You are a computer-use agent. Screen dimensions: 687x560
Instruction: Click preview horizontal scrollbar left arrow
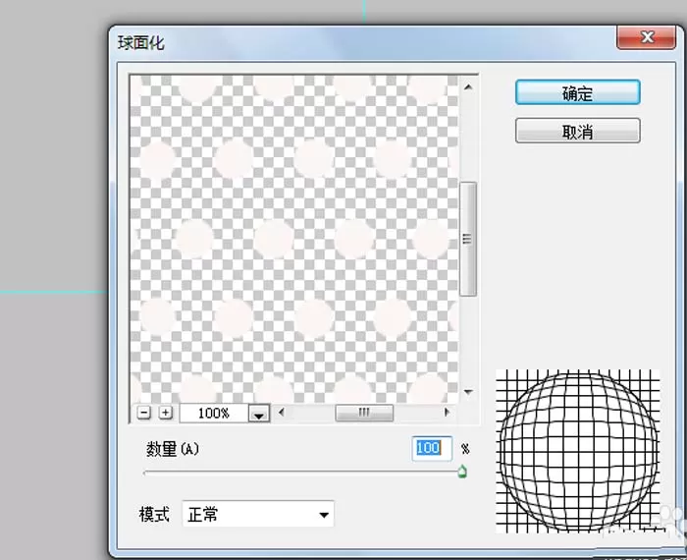282,413
